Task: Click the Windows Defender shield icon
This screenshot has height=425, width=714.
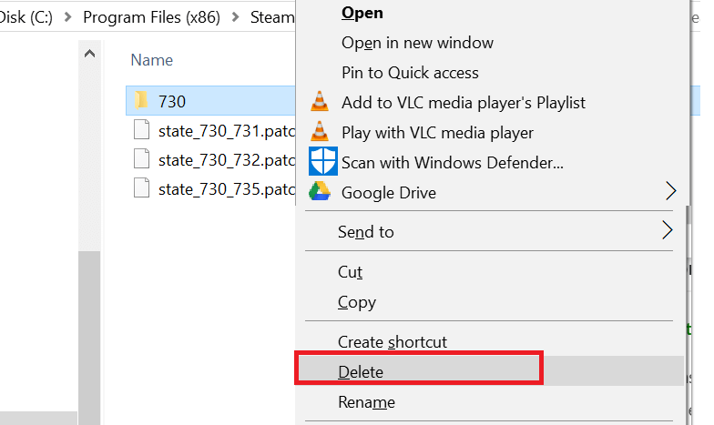Action: click(x=322, y=162)
